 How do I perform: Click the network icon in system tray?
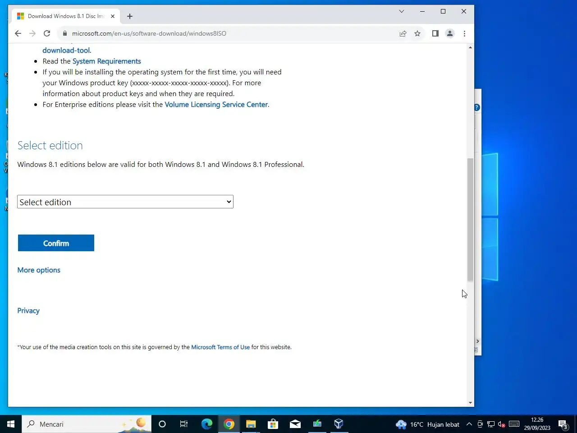(x=491, y=424)
